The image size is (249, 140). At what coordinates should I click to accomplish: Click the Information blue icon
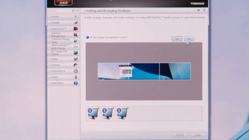[x=76, y=83]
